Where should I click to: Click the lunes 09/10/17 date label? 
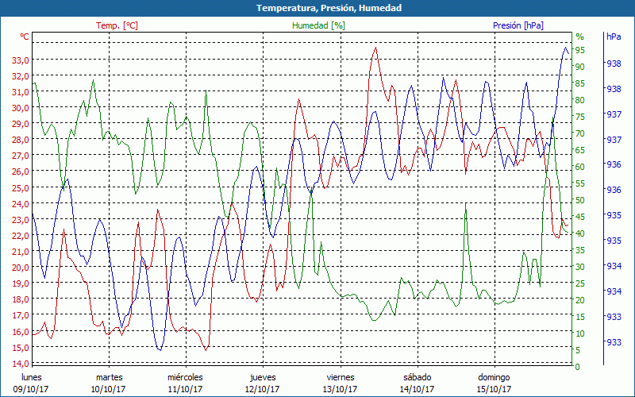pos(32,383)
